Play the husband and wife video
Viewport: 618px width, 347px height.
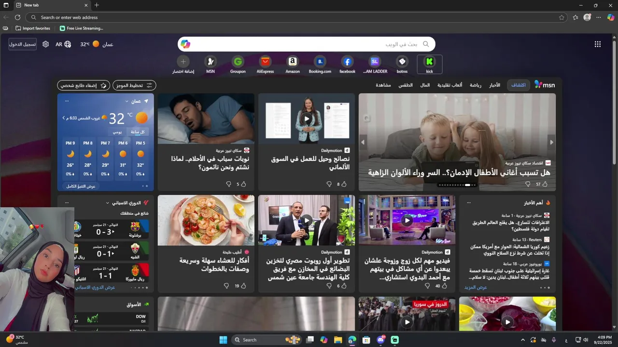pos(407,220)
